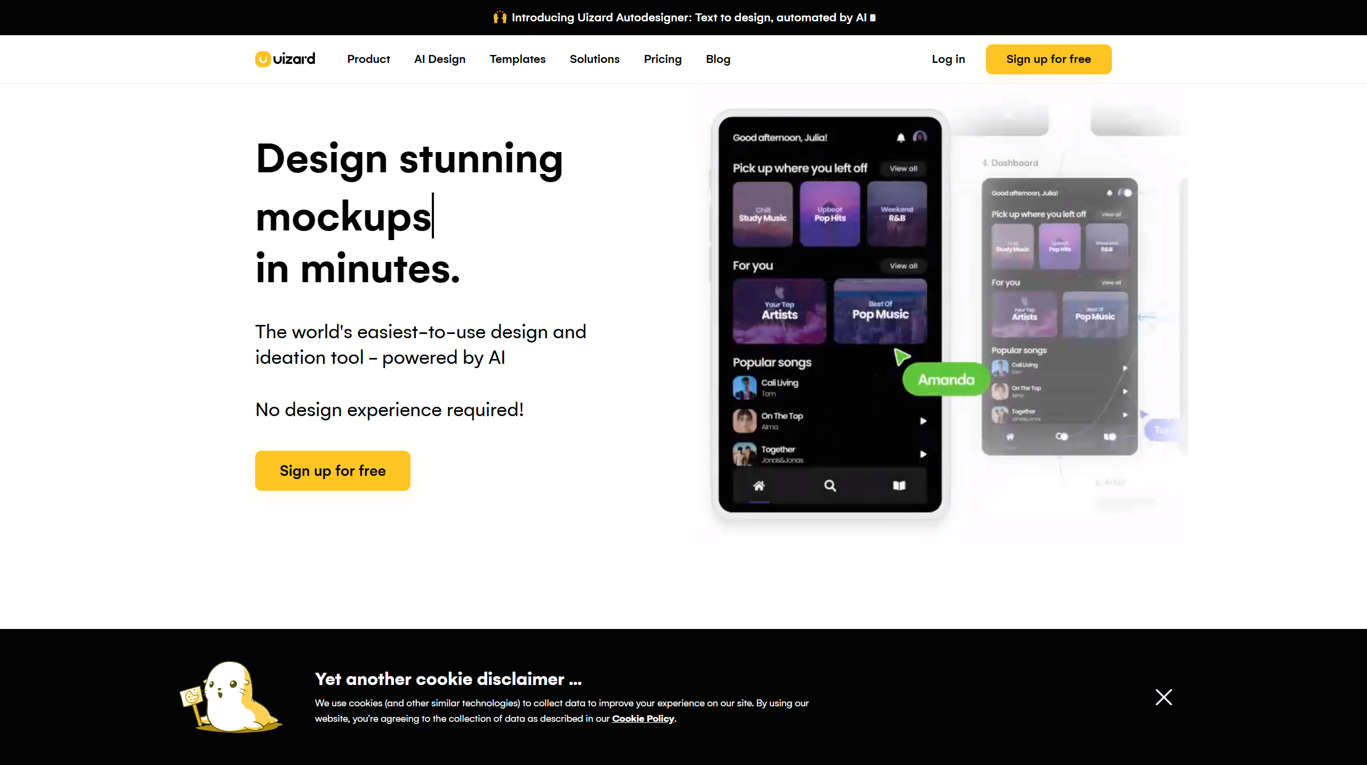Expand the Solutions navigation menu

click(x=594, y=59)
